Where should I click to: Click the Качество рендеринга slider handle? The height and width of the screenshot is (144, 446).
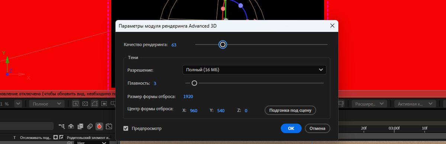[223, 45]
